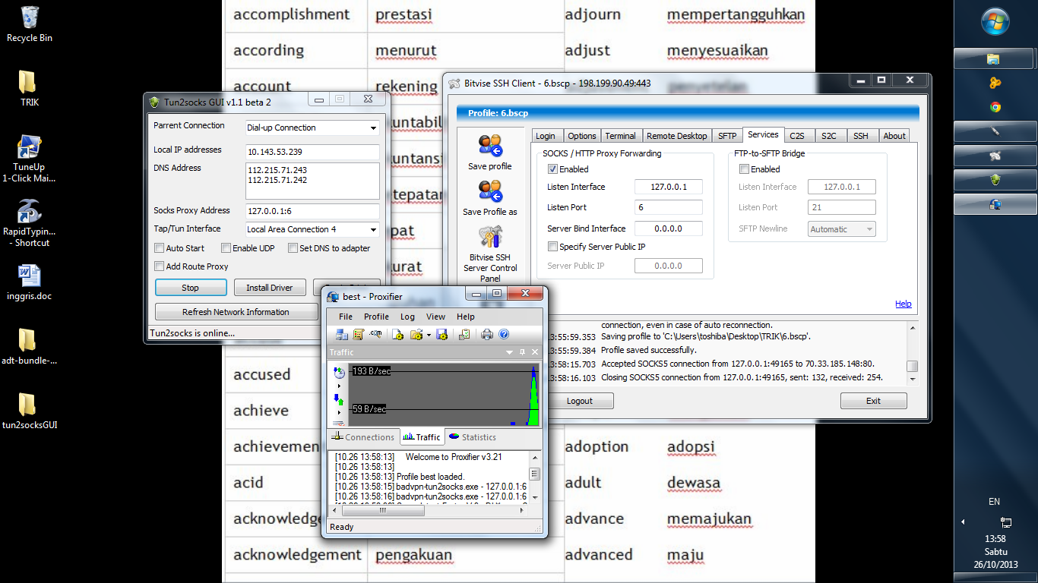Open Chrome from the taskbar
The image size is (1038, 583).
tap(995, 107)
